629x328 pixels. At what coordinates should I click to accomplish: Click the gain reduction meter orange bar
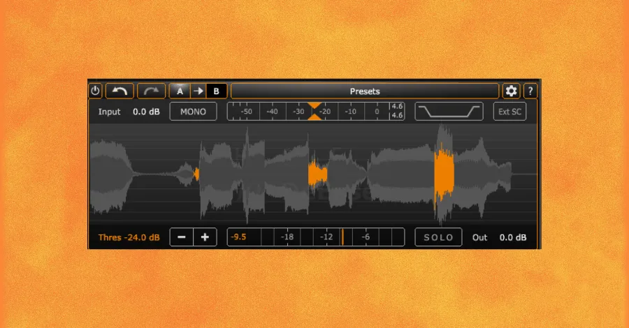coord(342,237)
